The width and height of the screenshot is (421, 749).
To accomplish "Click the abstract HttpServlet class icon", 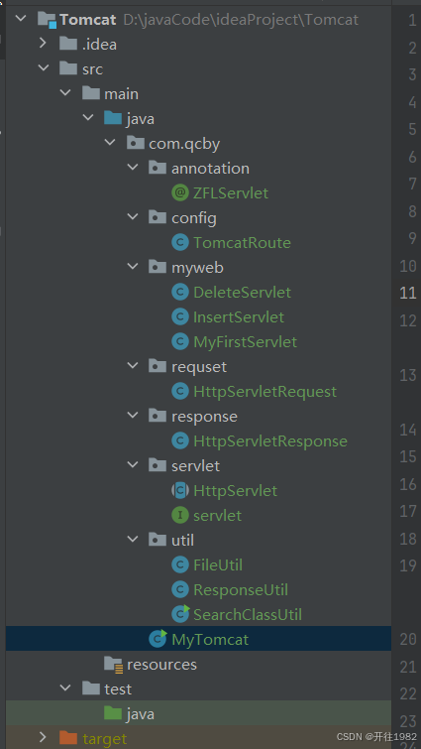I will [x=179, y=491].
